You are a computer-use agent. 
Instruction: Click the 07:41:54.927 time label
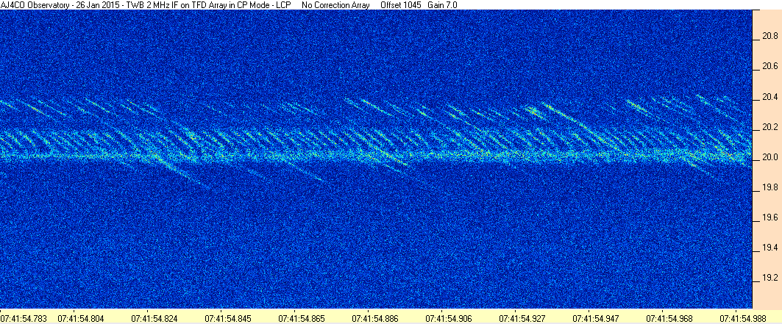click(x=521, y=317)
